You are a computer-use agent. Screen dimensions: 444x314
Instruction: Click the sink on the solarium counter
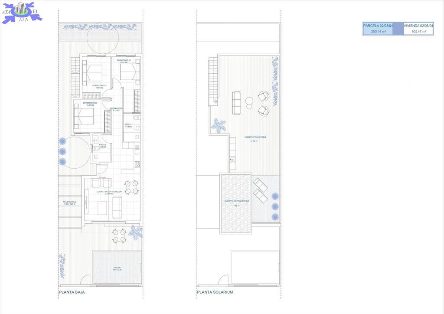click(x=232, y=159)
